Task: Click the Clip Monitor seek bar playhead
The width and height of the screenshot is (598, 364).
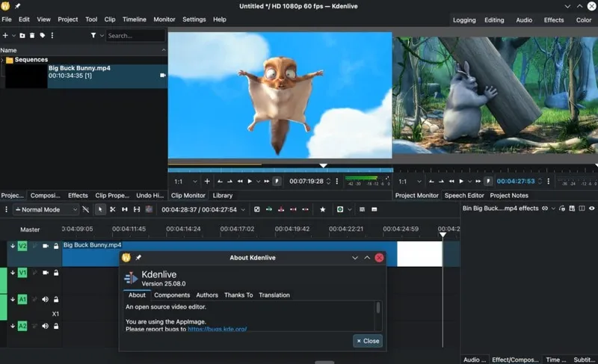Action: coord(323,165)
